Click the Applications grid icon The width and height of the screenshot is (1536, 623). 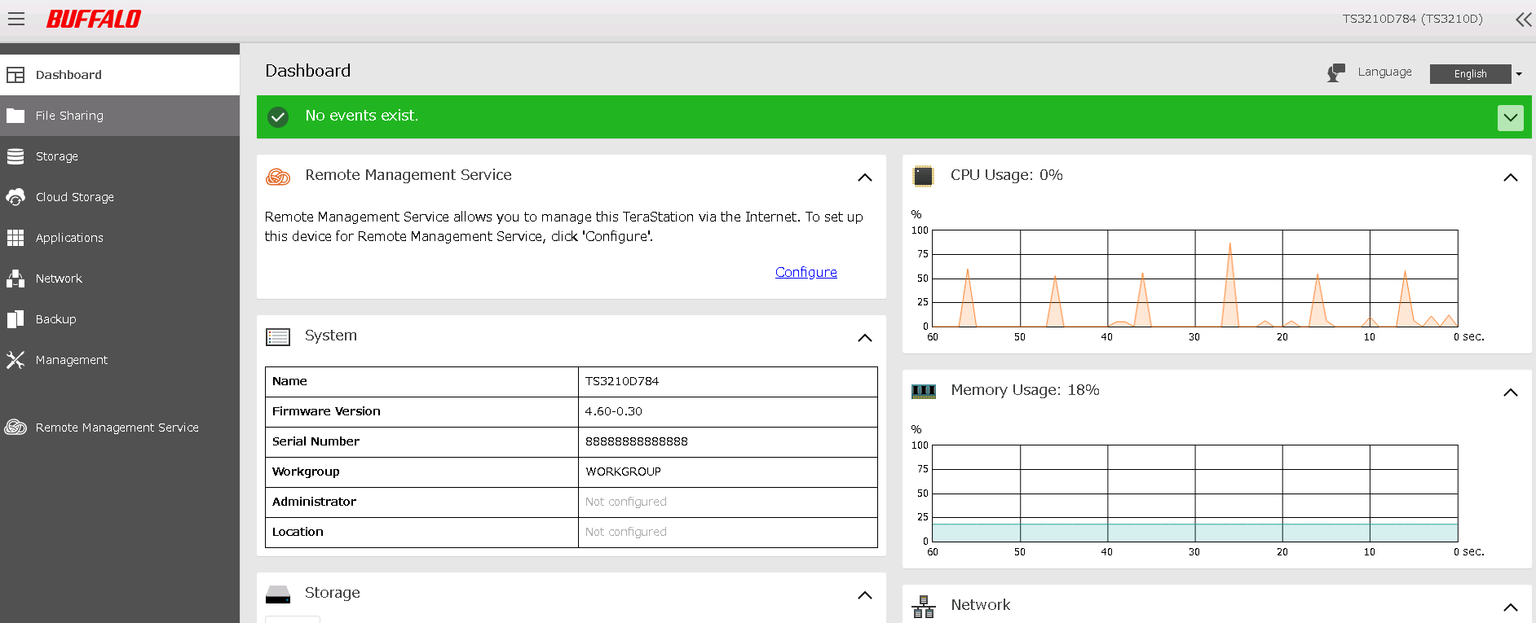point(15,238)
